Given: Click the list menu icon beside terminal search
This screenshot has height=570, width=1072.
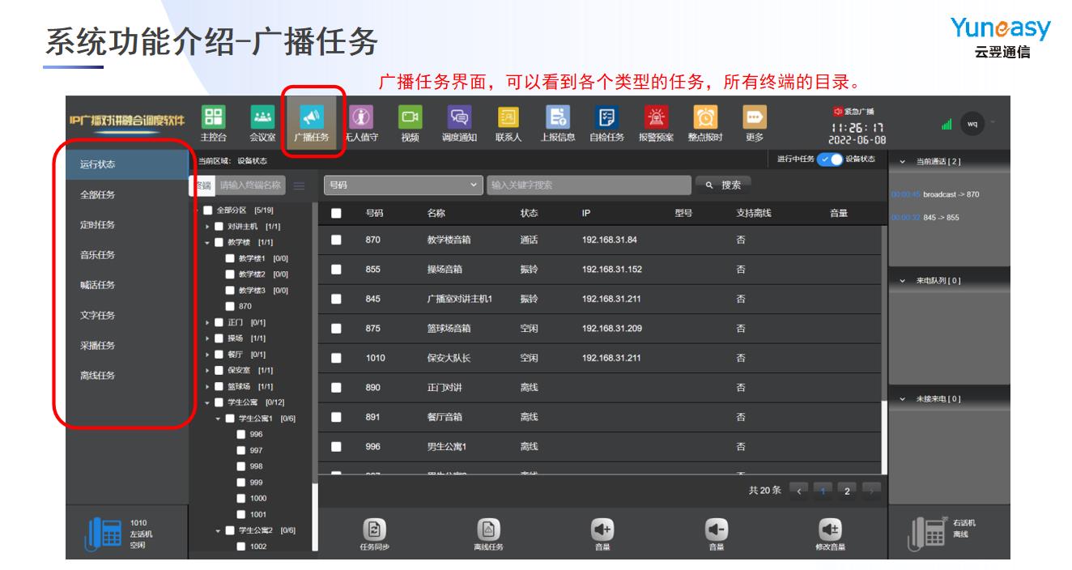Looking at the screenshot, I should click(x=299, y=185).
